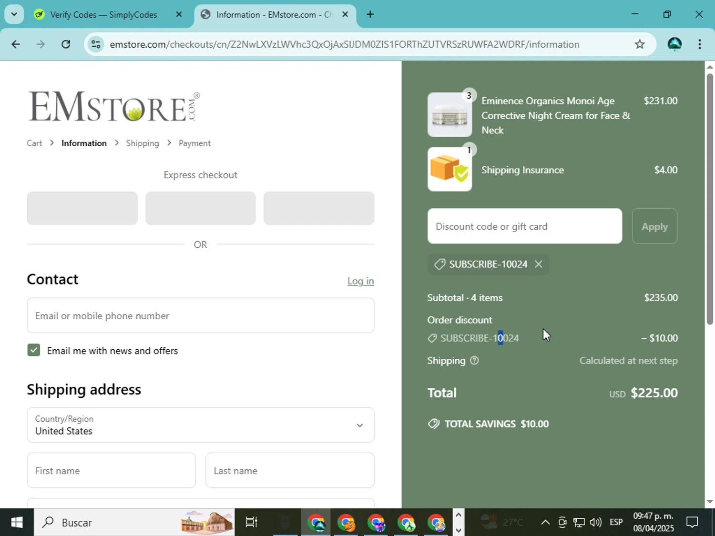Open a new browser tab
Screen dimensions: 715x536
(370, 14)
